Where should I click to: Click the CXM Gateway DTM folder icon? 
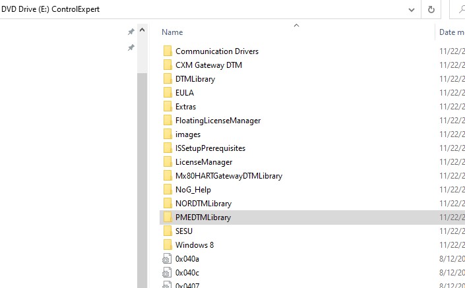pyautogui.click(x=168, y=65)
